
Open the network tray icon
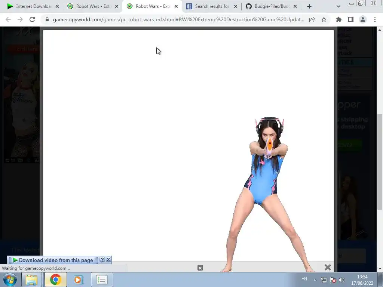(324, 280)
